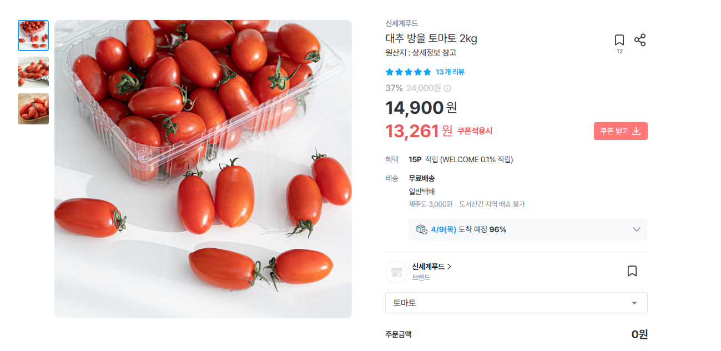Click the download icon on the coupon button
Viewport: 721px width, 351px height.
tap(637, 131)
